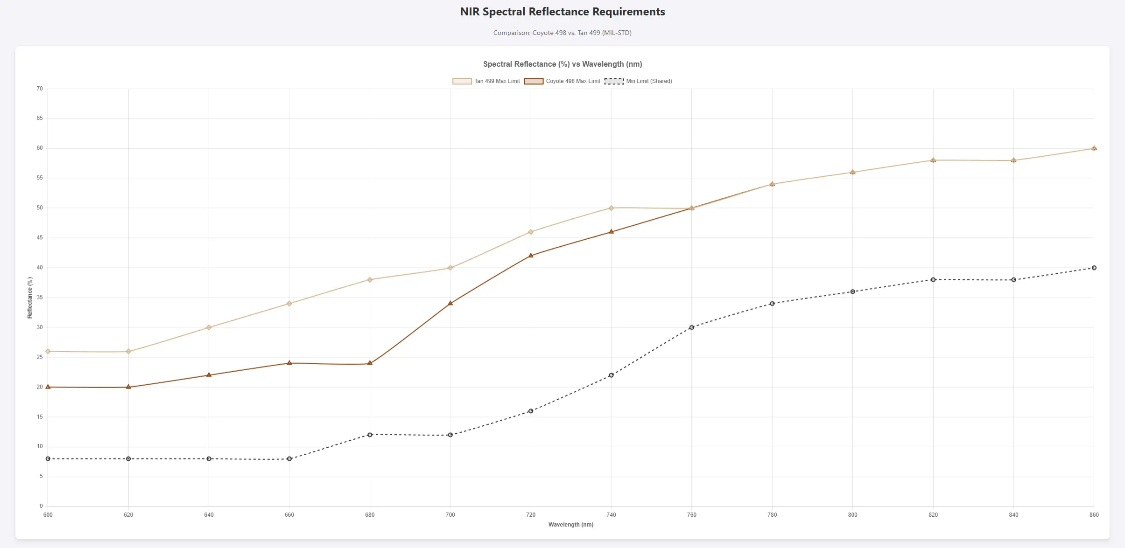This screenshot has width=1125, height=548.
Task: Click the tan color swatch in the legend
Action: click(461, 81)
